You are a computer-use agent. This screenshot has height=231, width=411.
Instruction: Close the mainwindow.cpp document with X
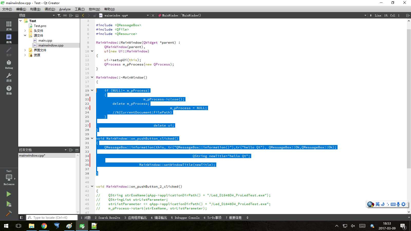153,15
